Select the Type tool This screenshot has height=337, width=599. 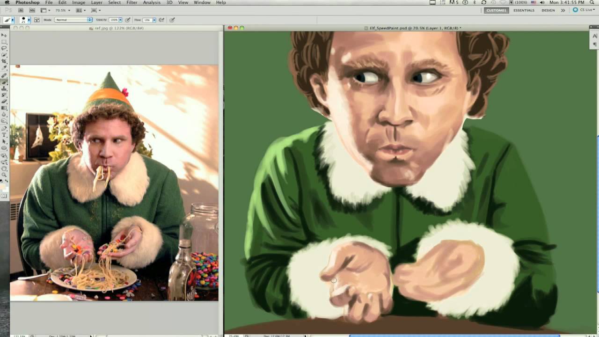click(4, 134)
